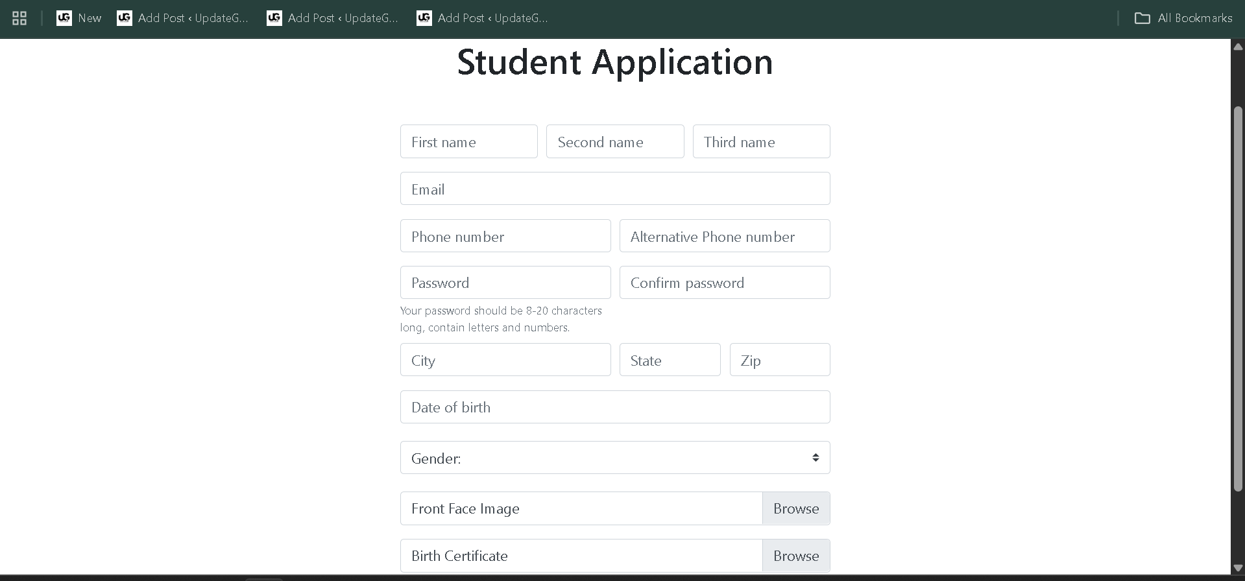Click the Date of birth field

(x=614, y=407)
